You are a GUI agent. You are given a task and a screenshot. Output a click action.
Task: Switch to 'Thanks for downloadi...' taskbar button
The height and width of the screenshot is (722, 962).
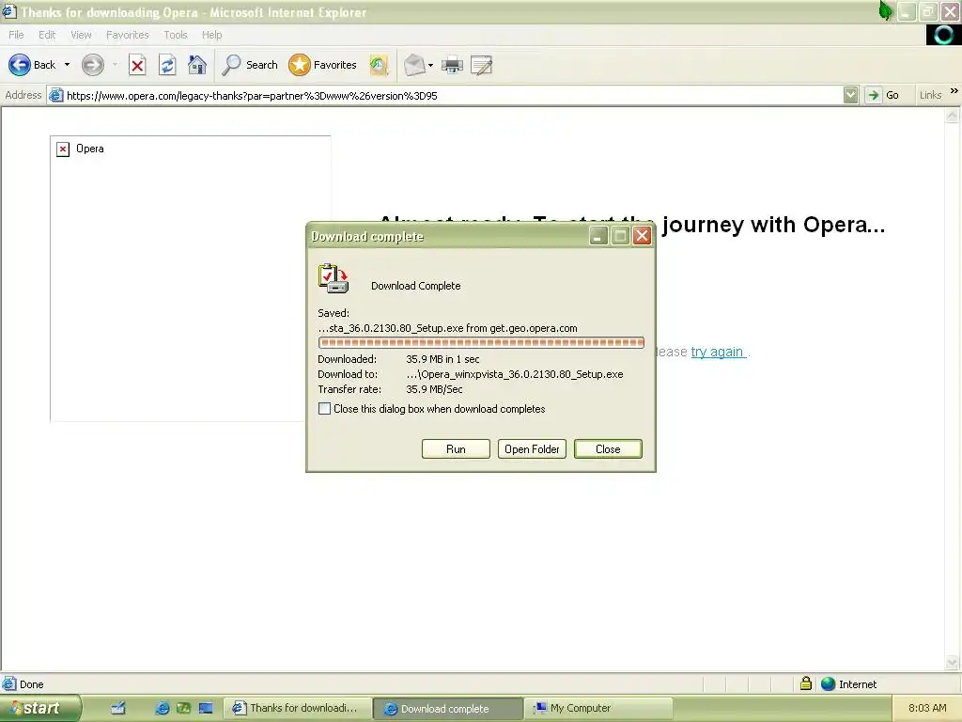tap(297, 708)
